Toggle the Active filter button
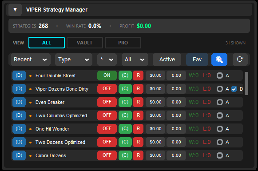Image resolution: width=258 pixels, height=171 pixels. tap(167, 60)
